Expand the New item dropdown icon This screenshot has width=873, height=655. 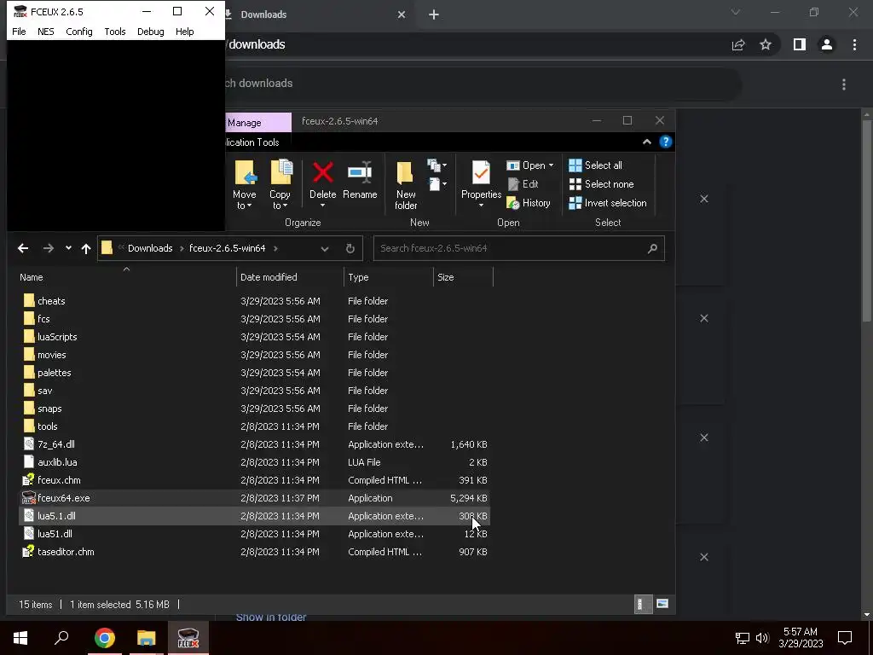[437, 165]
